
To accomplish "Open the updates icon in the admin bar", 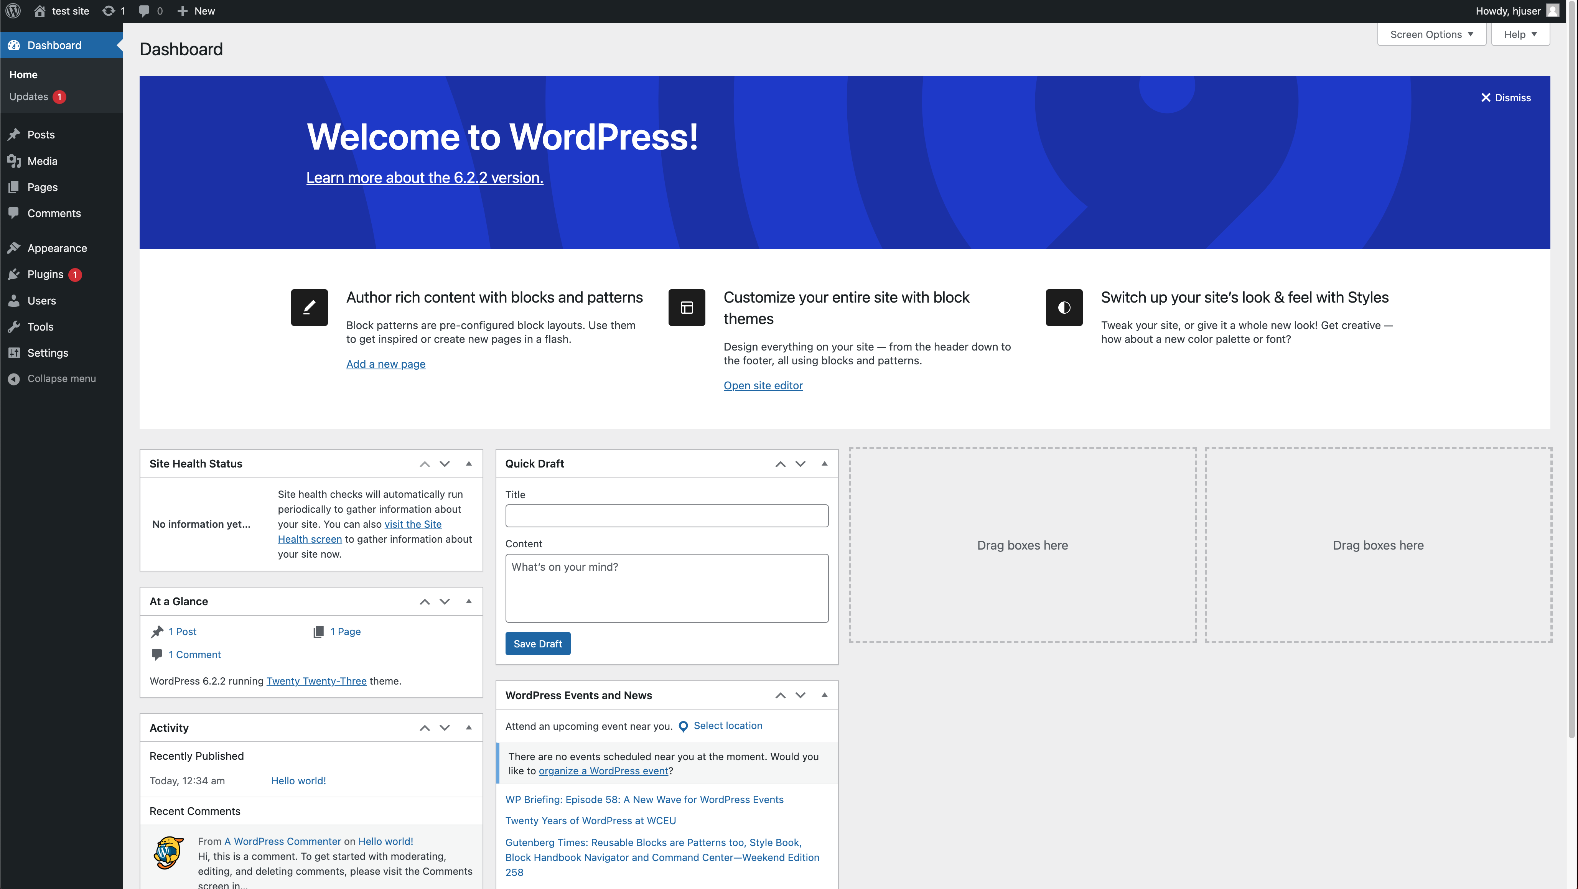I will click(109, 11).
